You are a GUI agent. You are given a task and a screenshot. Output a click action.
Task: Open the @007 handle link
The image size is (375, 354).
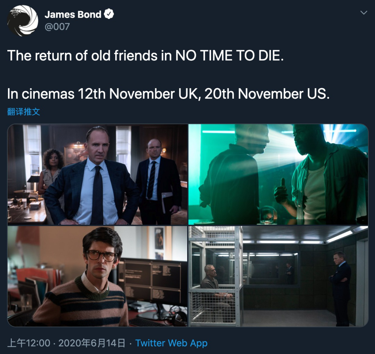point(57,26)
